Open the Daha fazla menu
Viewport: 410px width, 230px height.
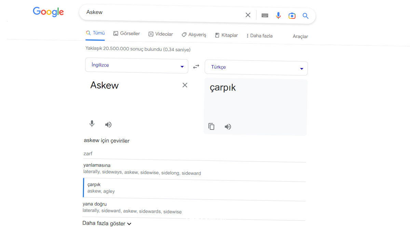coord(259,36)
